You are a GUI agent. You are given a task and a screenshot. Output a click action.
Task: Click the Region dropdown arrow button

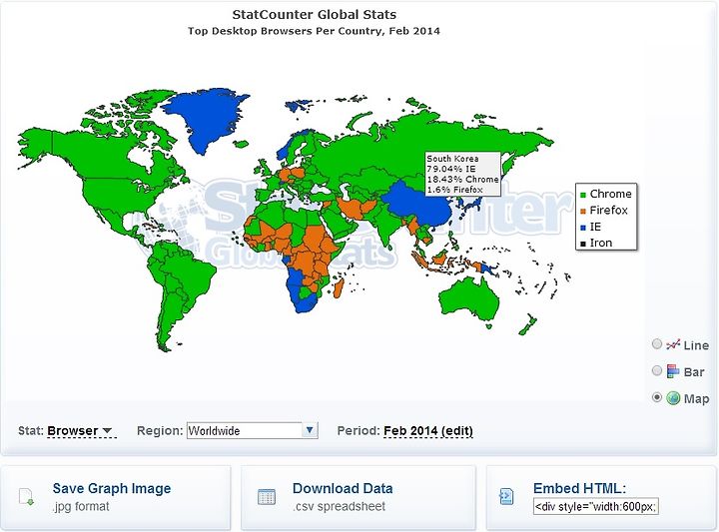pos(310,431)
